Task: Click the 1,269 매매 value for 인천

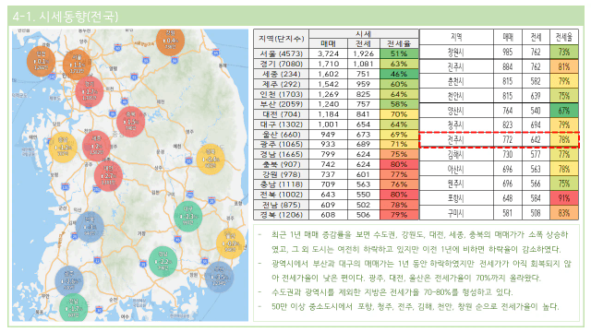Action: click(328, 94)
